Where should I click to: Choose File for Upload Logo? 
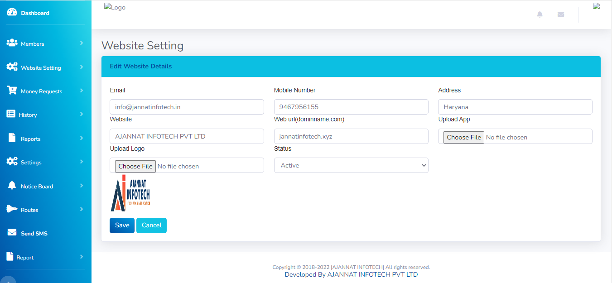tap(135, 166)
